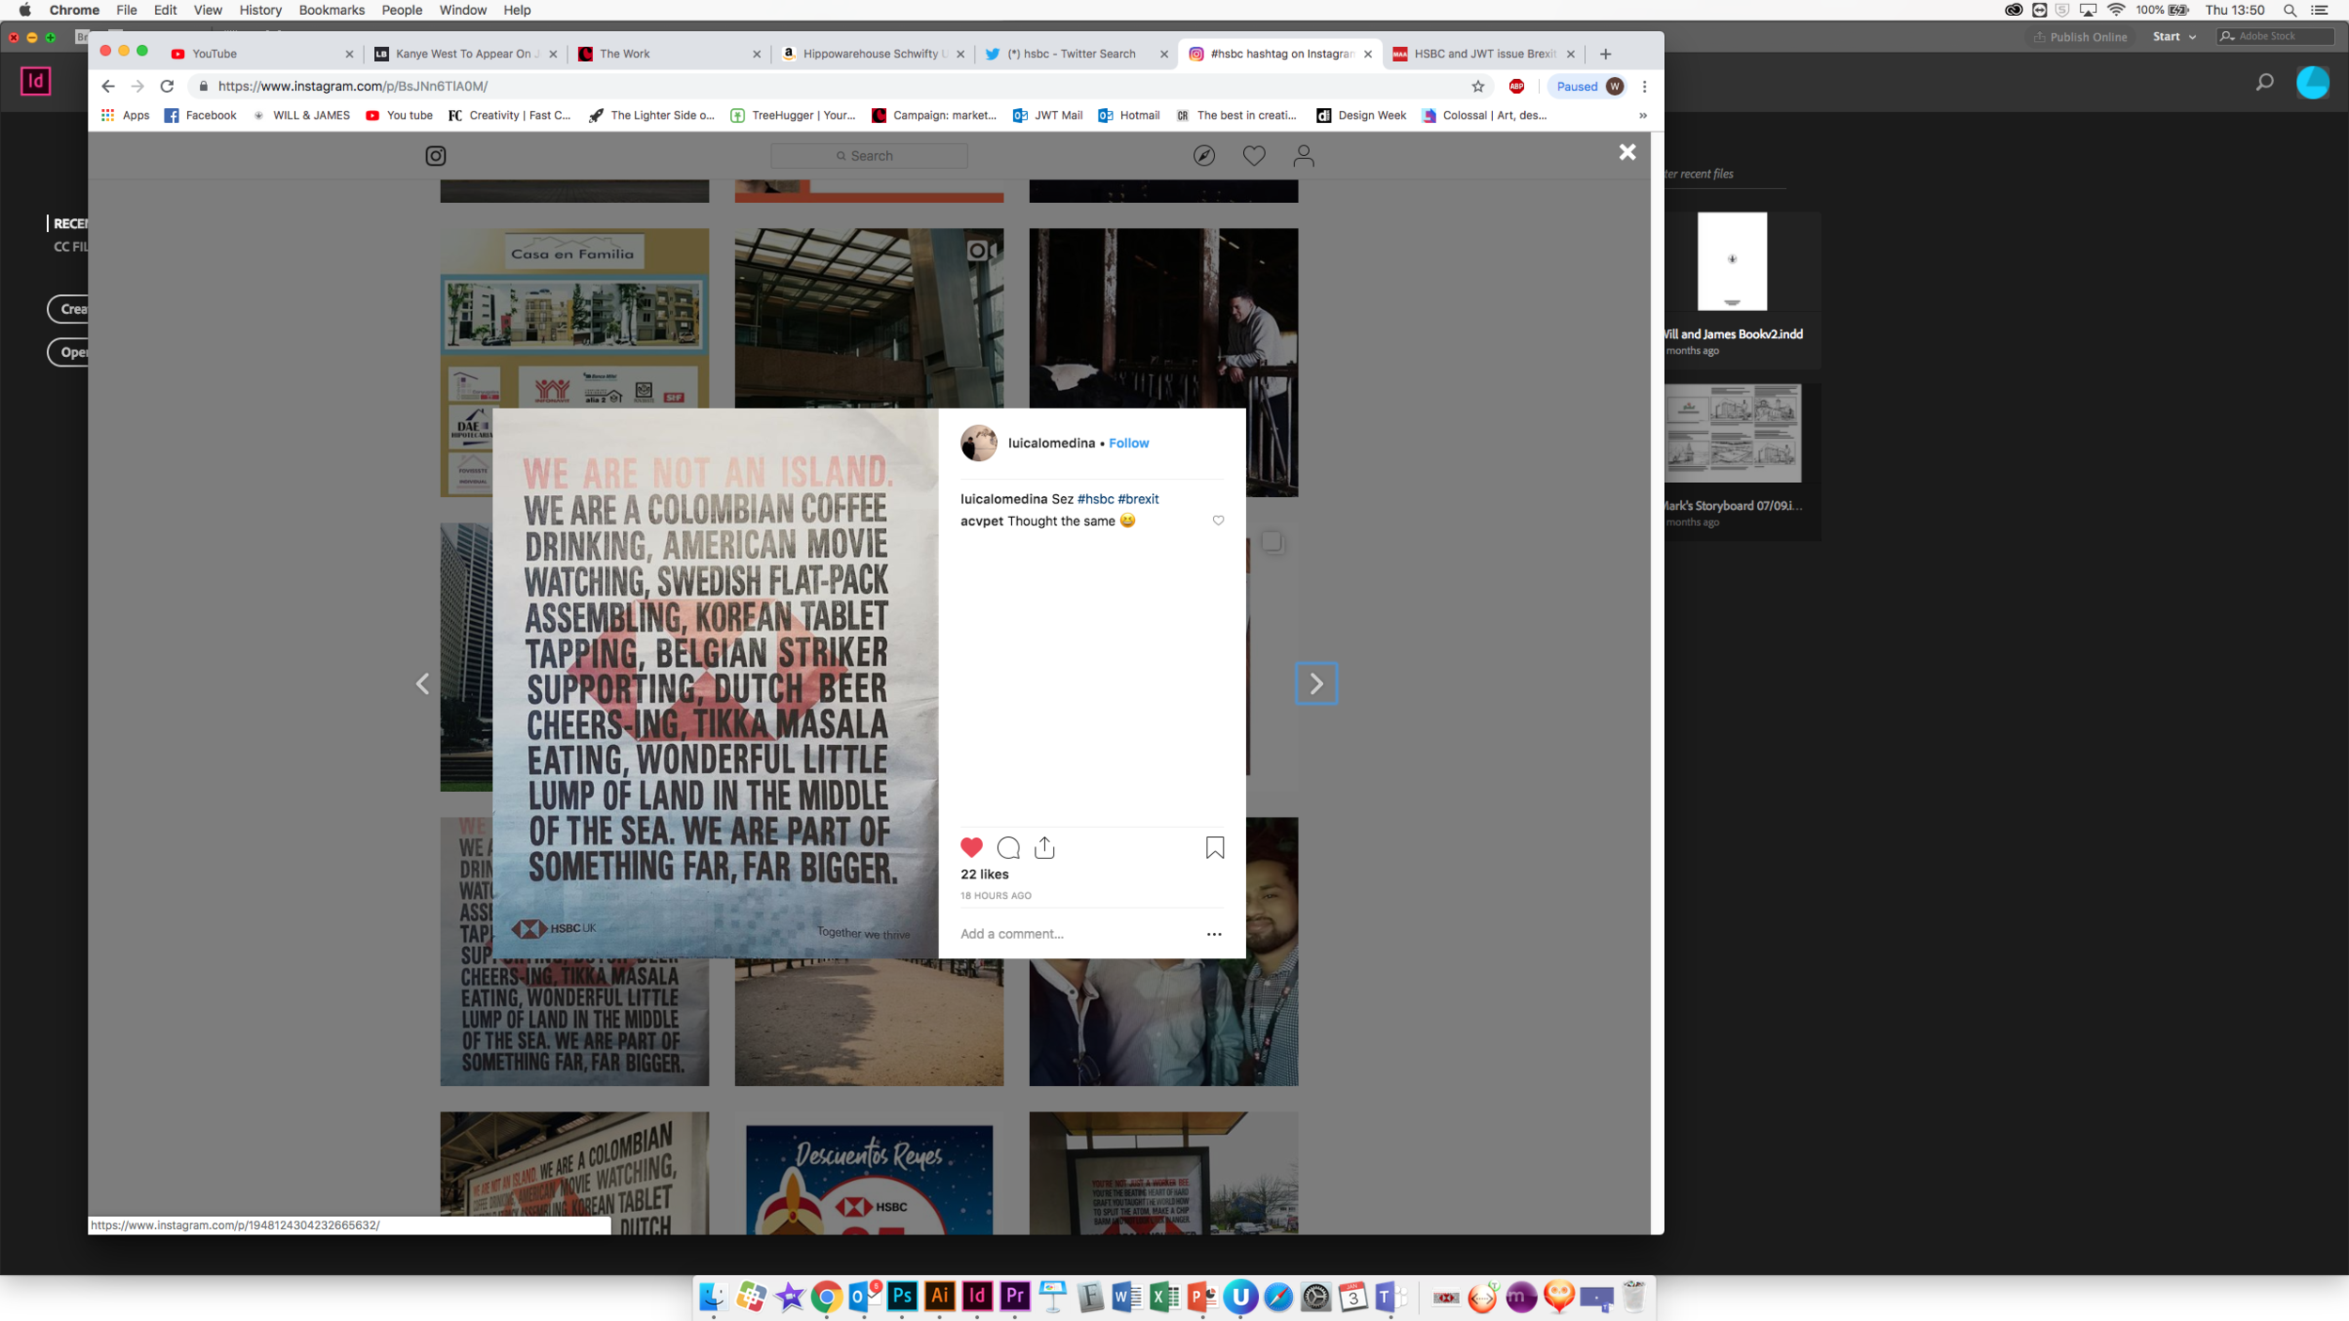The width and height of the screenshot is (2349, 1321).
Task: Expand the hidden bookmarks chevron
Action: 1642,116
